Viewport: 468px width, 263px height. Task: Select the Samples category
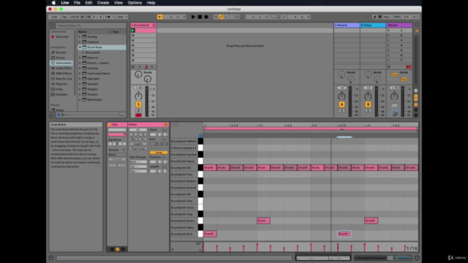[x=61, y=94]
